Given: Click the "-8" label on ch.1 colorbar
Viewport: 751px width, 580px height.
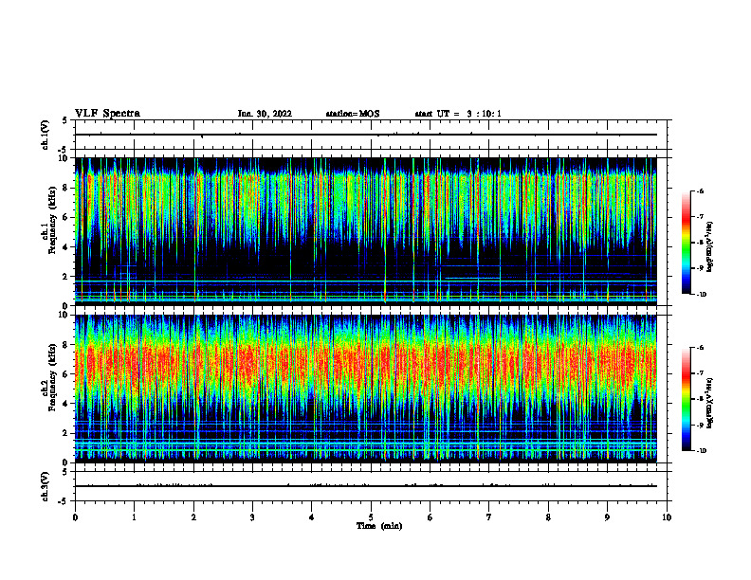Looking at the screenshot, I should 700,243.
